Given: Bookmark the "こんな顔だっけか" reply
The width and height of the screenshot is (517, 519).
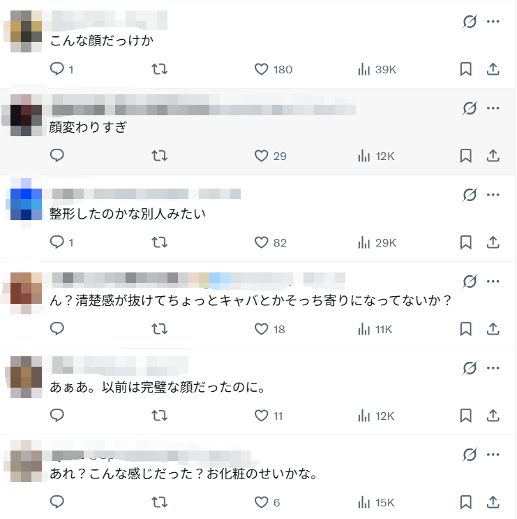Looking at the screenshot, I should (466, 70).
